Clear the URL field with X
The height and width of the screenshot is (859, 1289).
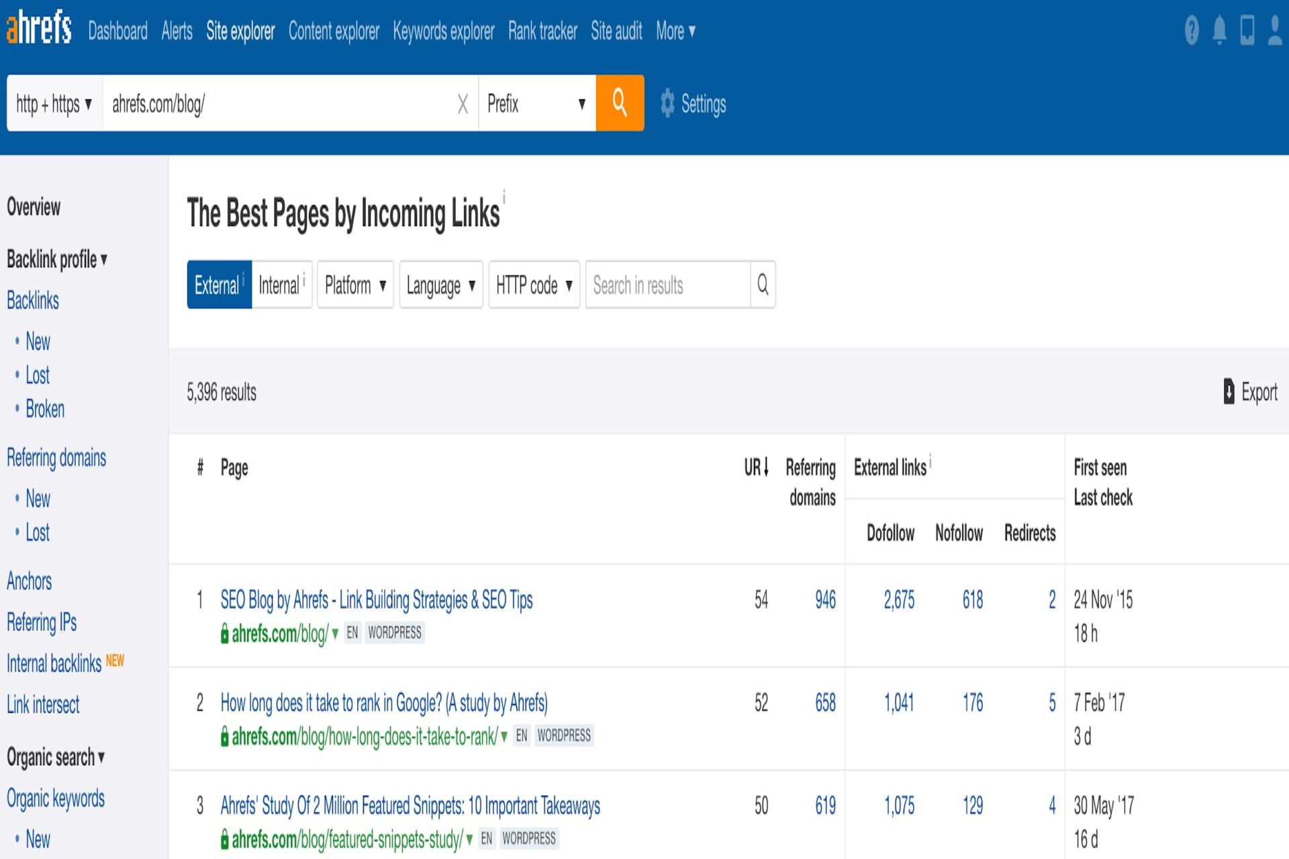coord(463,104)
